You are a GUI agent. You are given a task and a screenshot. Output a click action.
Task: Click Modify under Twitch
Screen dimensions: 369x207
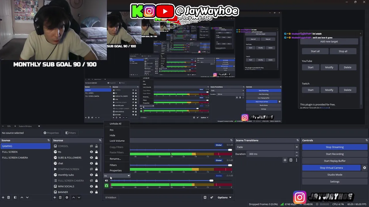pyautogui.click(x=329, y=90)
